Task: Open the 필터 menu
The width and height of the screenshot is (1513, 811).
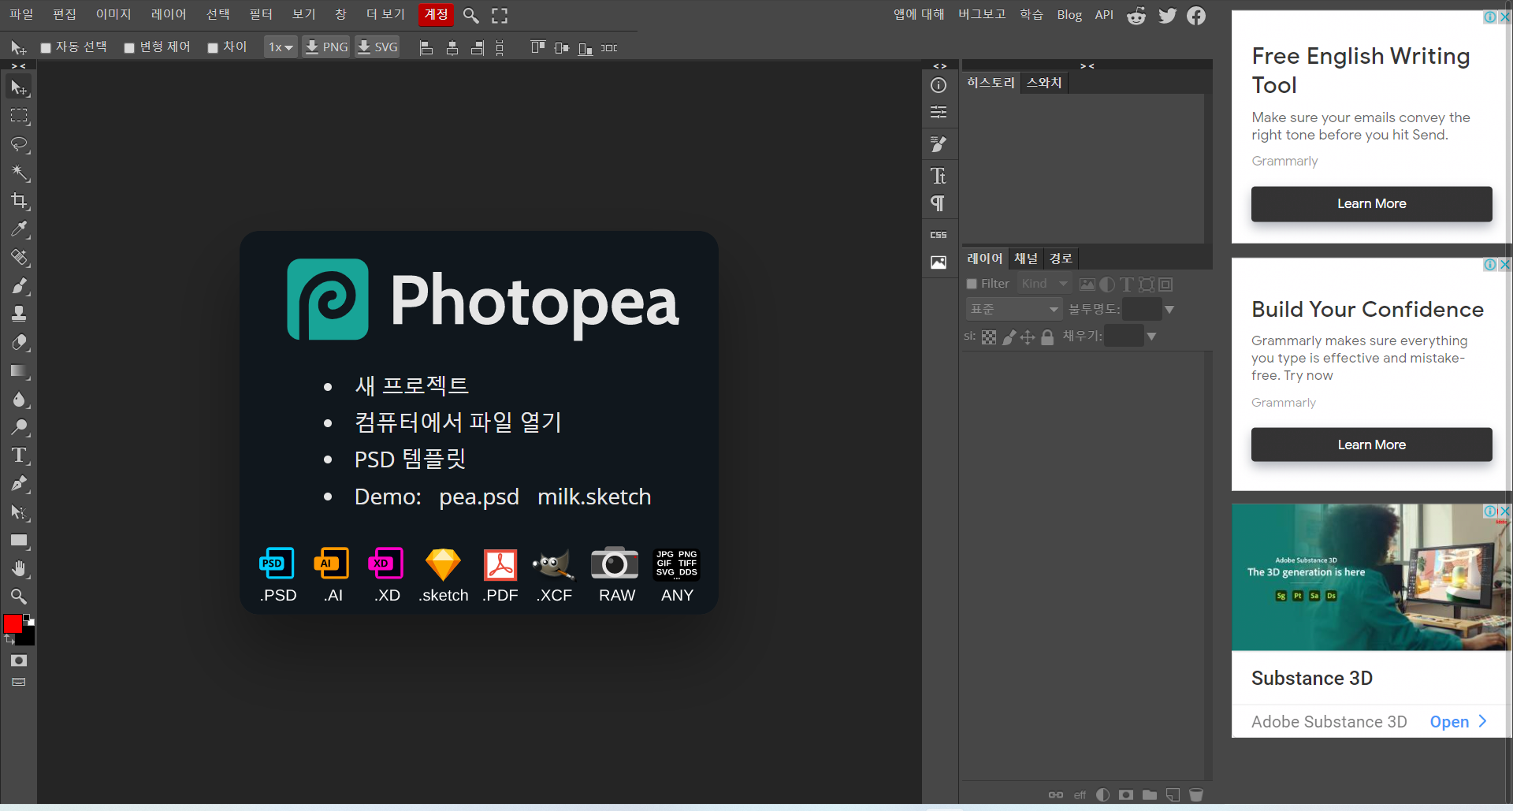Action: [x=261, y=14]
